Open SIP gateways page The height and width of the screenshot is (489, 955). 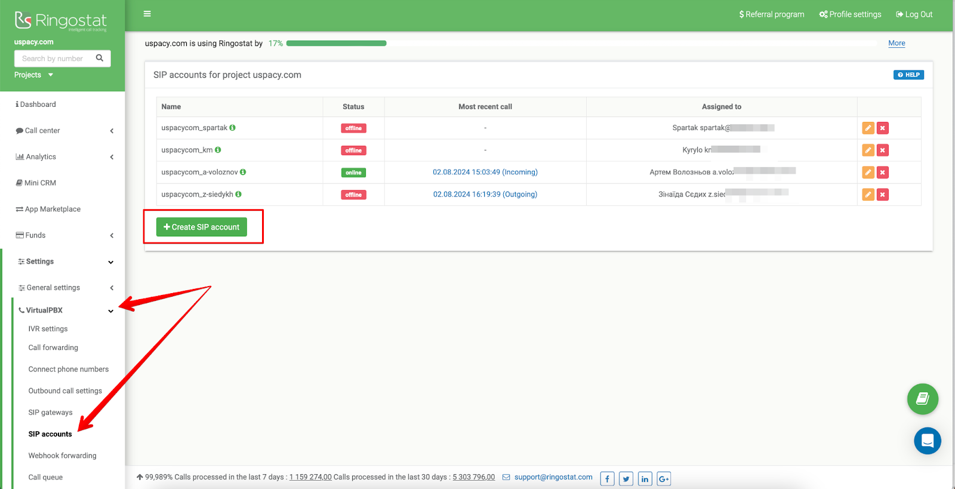(50, 412)
